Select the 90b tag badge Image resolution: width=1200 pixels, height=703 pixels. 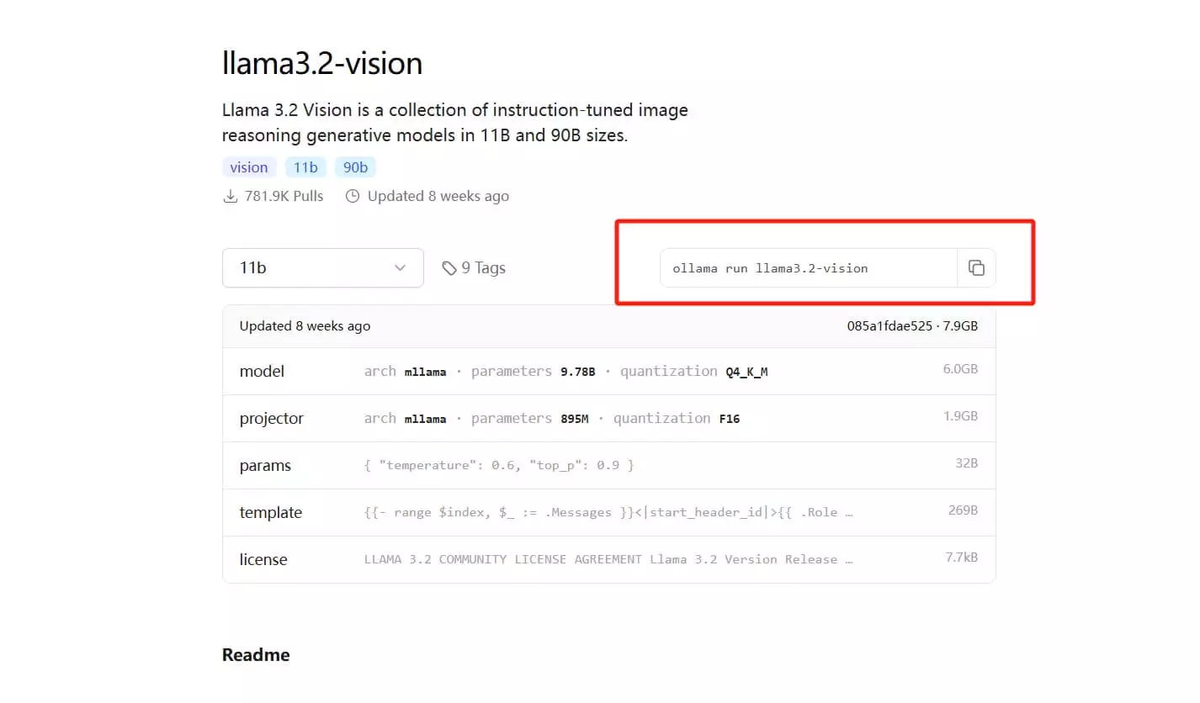coord(356,167)
